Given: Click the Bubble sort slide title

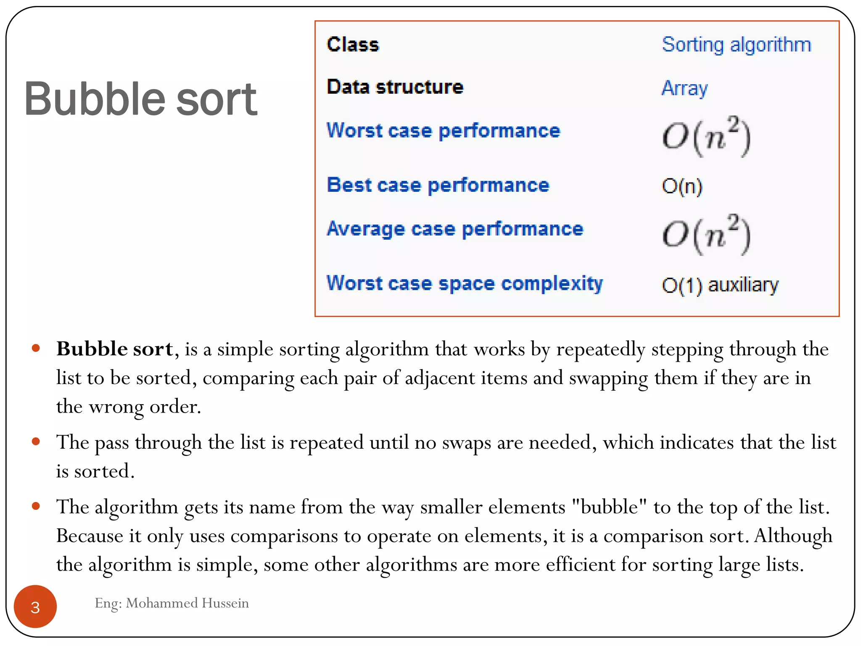Looking at the screenshot, I should point(140,99).
